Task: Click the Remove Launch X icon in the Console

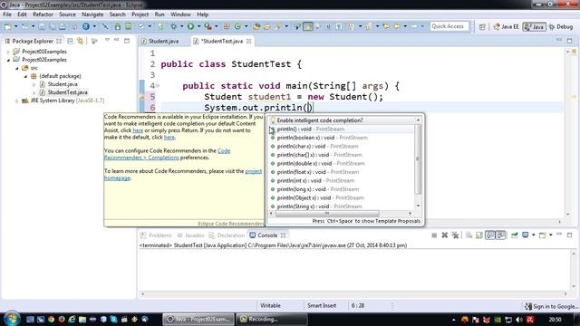Action: click(x=445, y=235)
